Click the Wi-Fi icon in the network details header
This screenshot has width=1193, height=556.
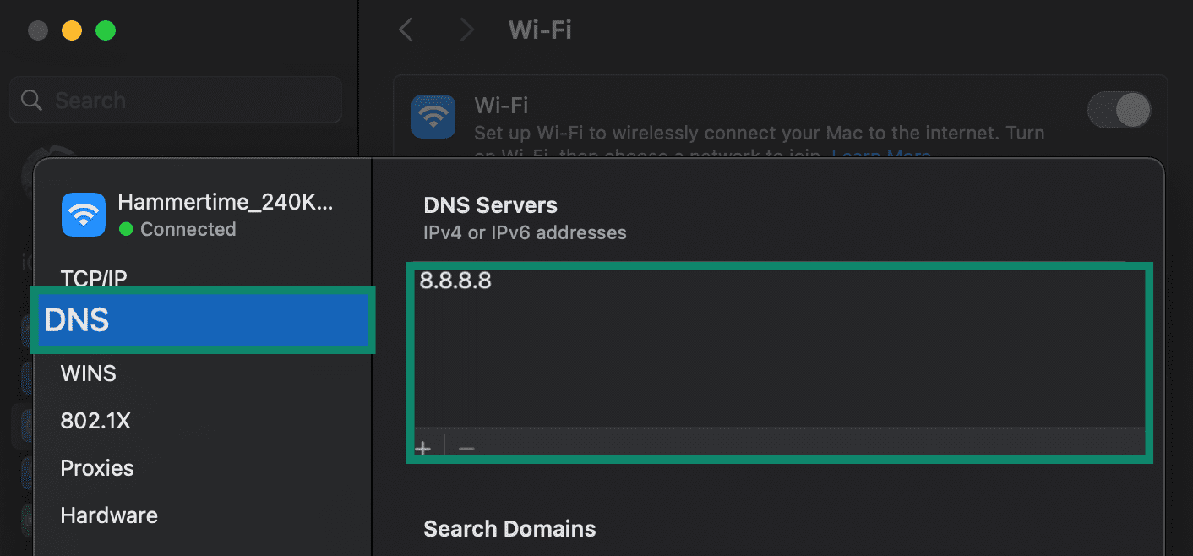click(433, 117)
